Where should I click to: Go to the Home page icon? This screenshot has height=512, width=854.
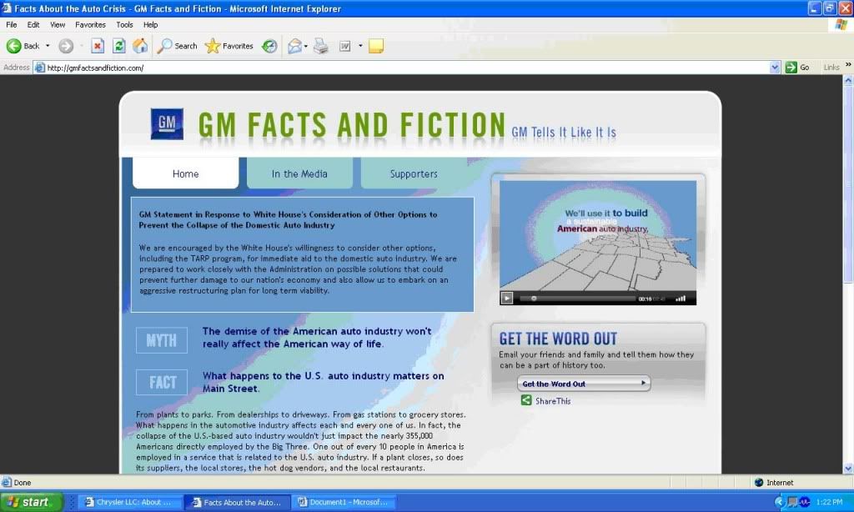(x=140, y=47)
